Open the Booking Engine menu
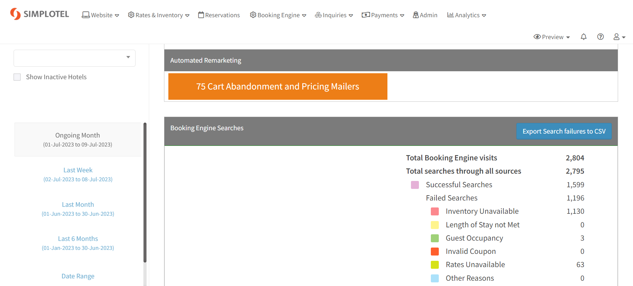The width and height of the screenshot is (633, 286). [x=278, y=15]
